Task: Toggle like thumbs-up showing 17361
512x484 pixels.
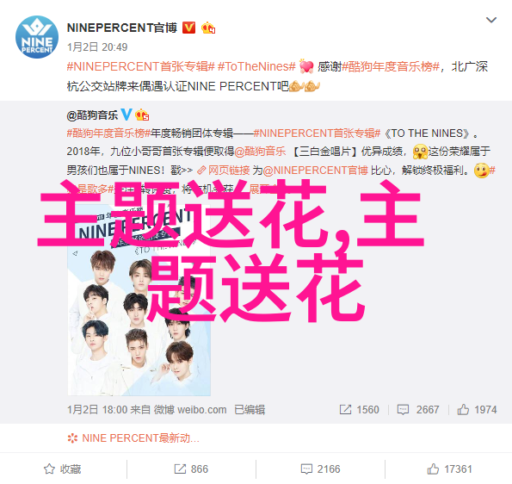Action: [450, 469]
